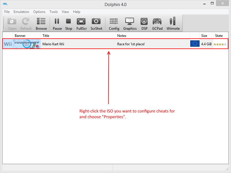Open the File menu
Screen dimensions: 231x173
coord(7,12)
